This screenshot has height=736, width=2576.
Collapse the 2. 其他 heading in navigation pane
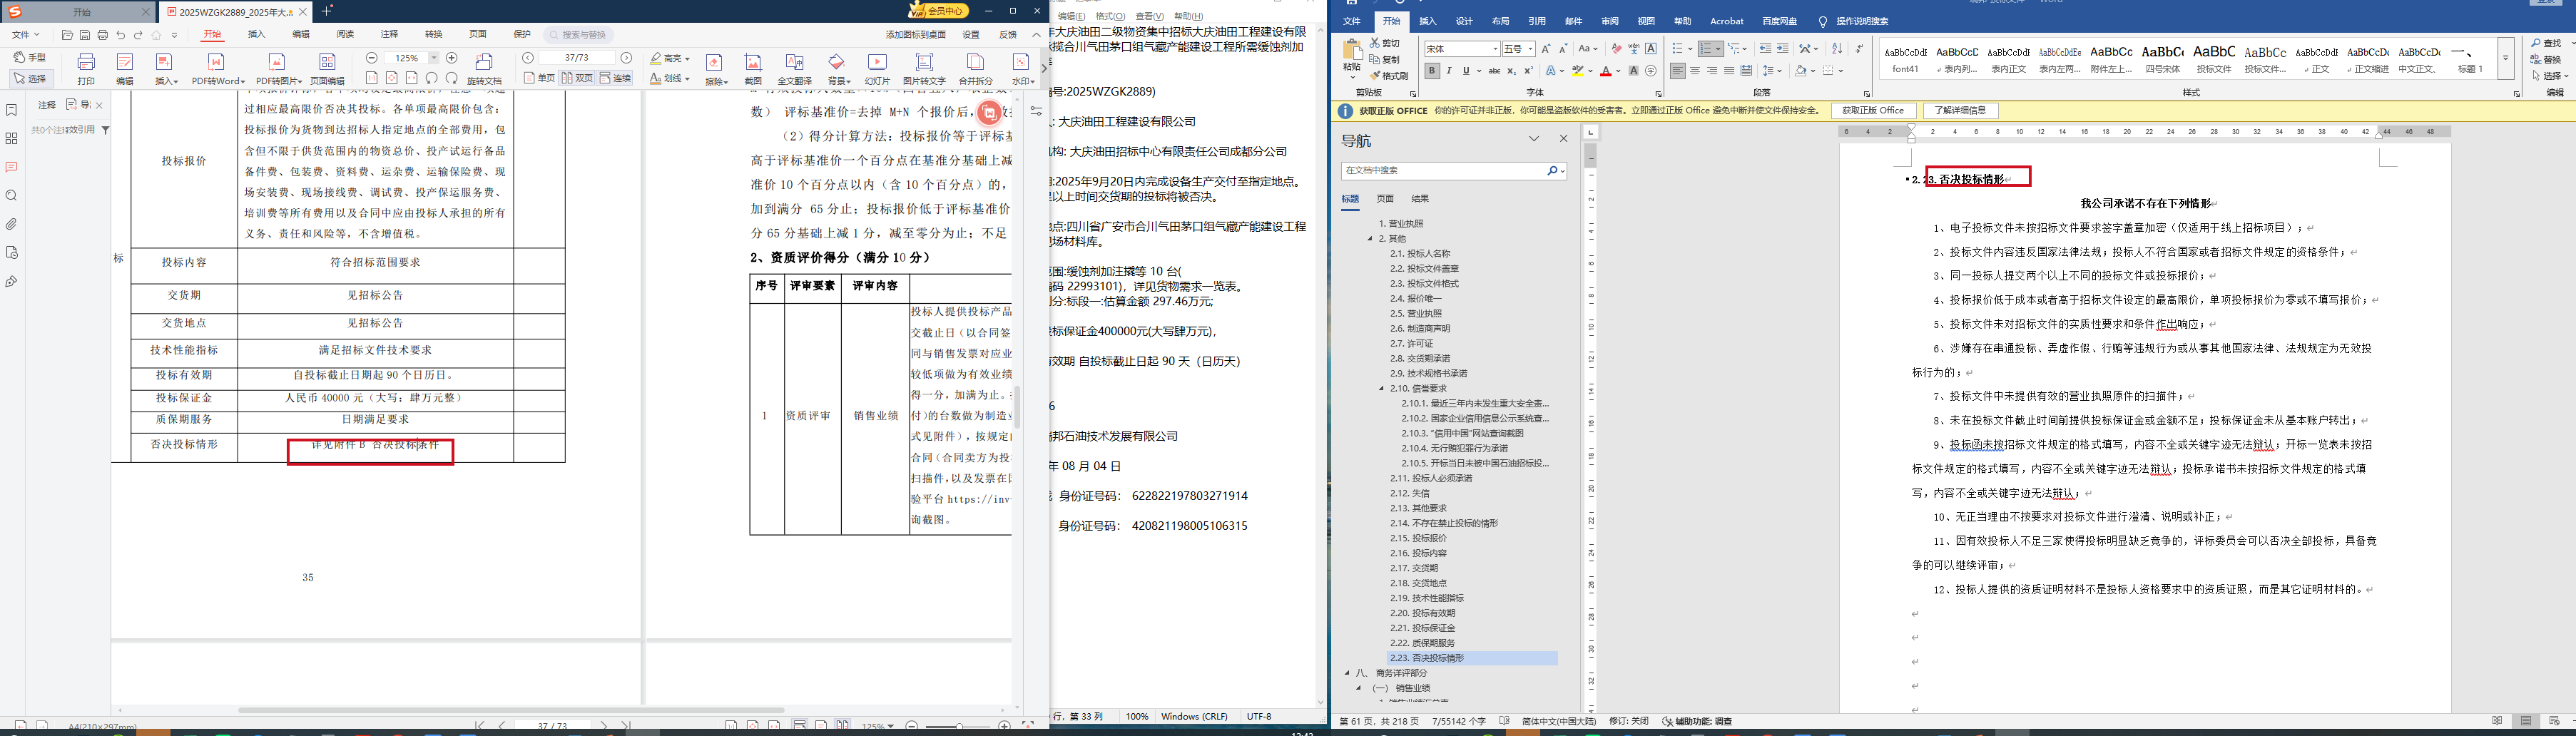[1371, 239]
